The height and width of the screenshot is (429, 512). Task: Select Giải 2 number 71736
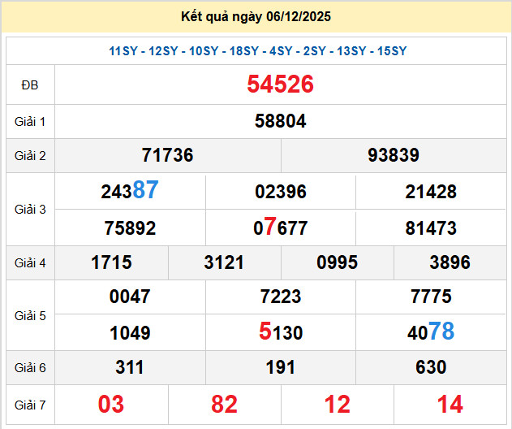167,155
